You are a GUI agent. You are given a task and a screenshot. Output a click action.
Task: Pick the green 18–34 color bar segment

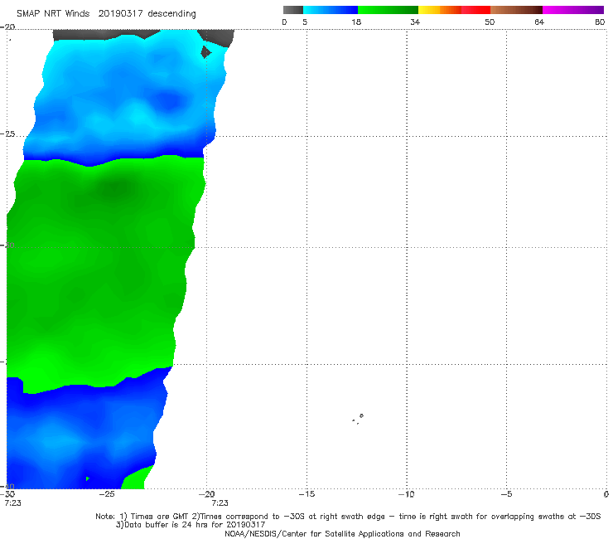[388, 10]
